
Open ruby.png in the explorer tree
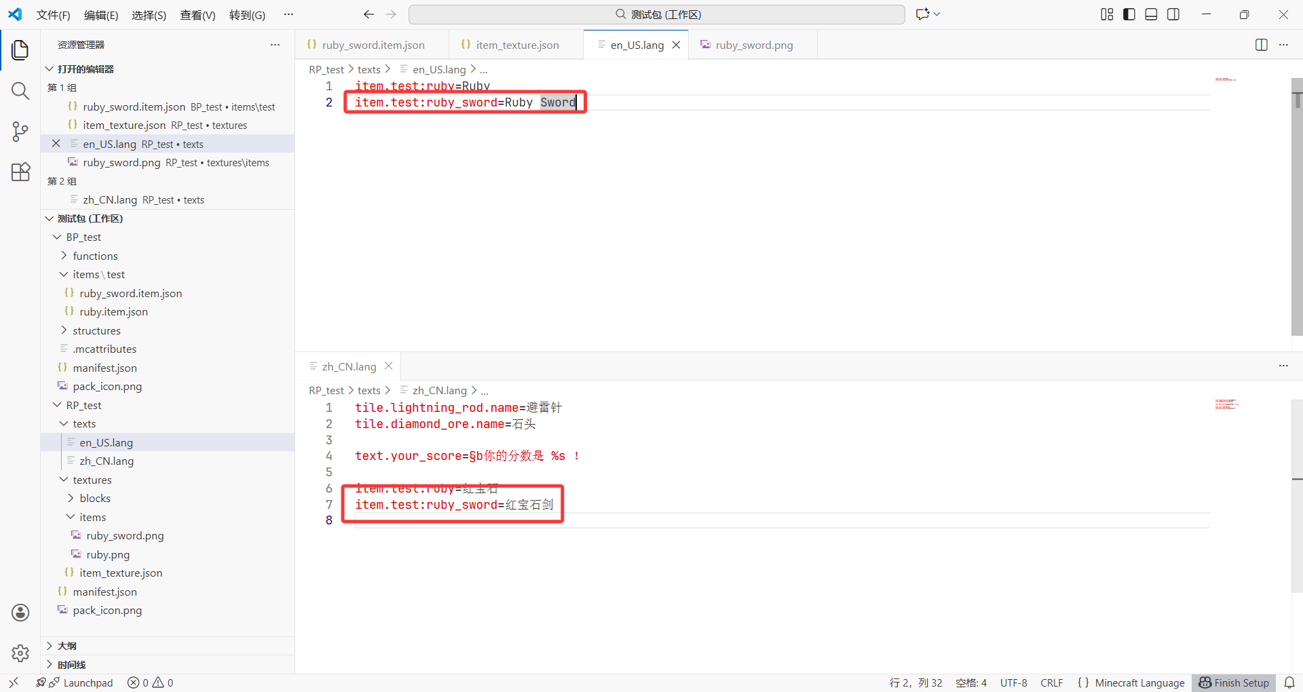pos(108,554)
